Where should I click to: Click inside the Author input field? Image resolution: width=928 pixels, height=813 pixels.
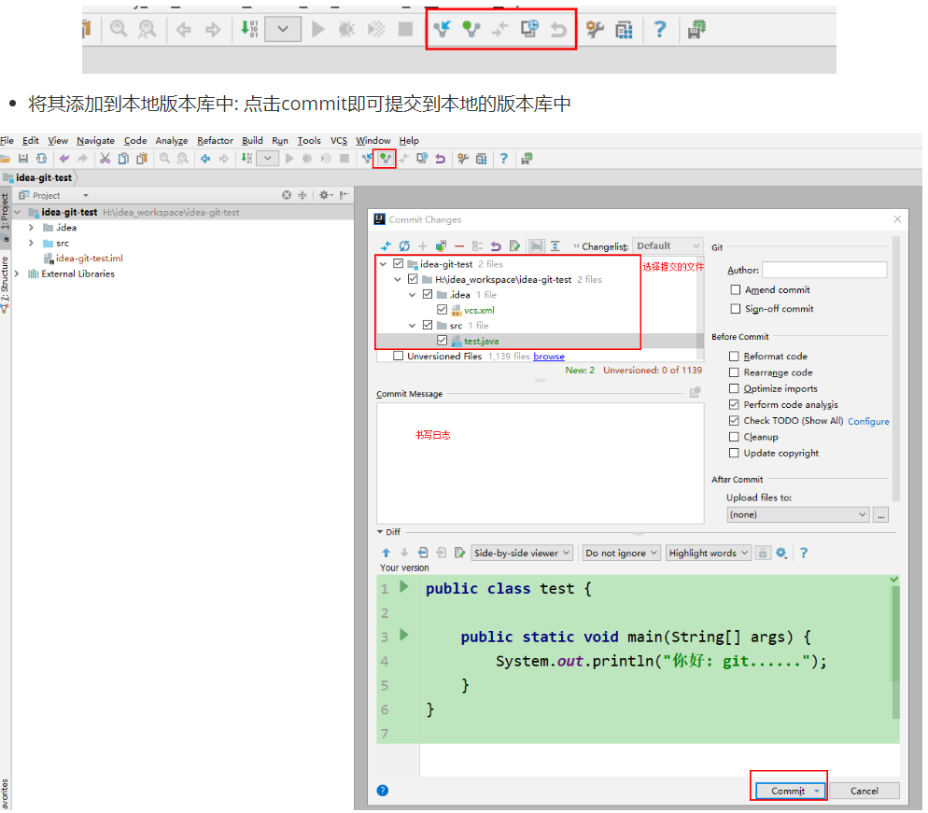(824, 270)
